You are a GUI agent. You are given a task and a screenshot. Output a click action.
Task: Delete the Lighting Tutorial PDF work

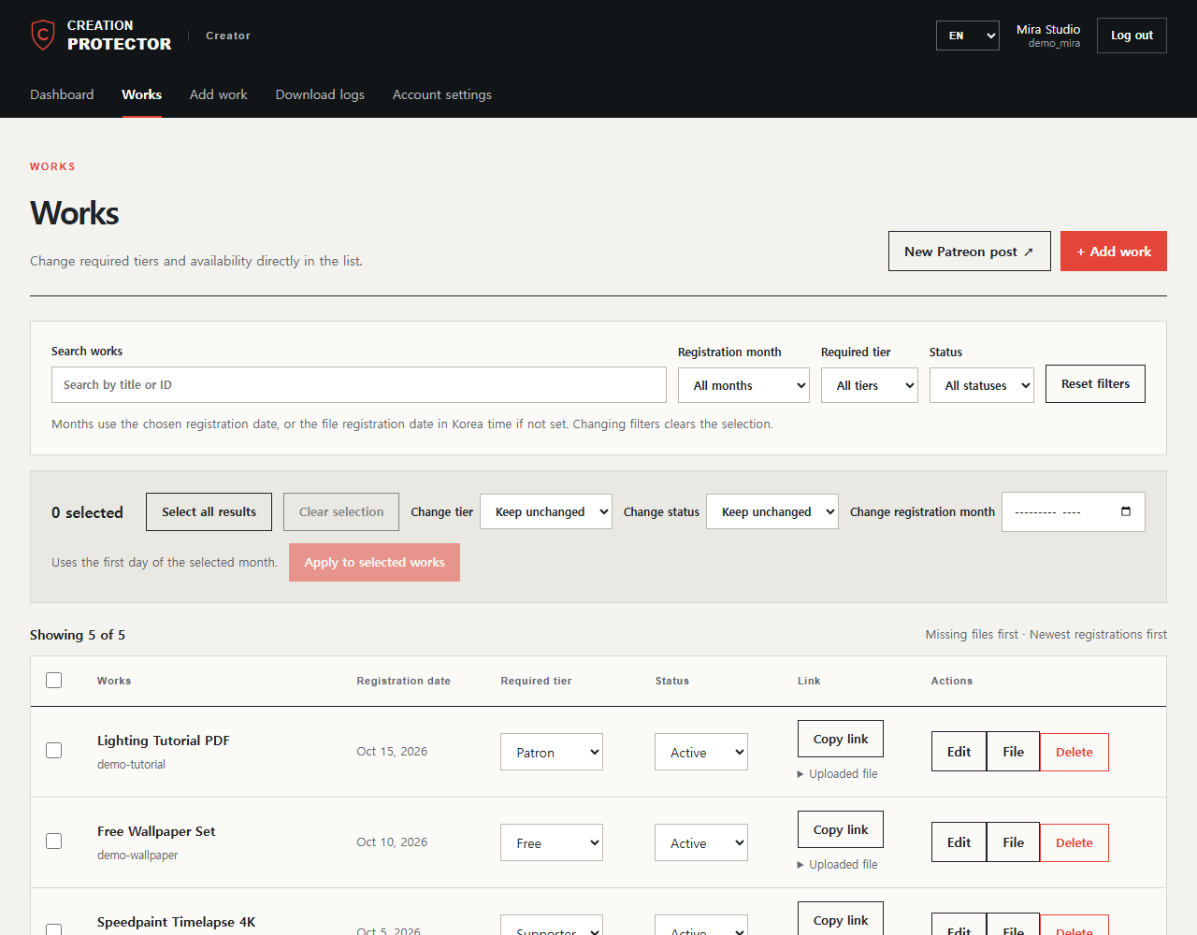click(x=1074, y=752)
